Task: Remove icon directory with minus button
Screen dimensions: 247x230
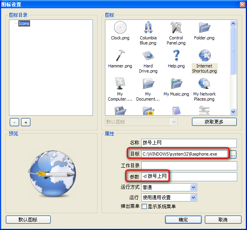Action: click(14, 122)
